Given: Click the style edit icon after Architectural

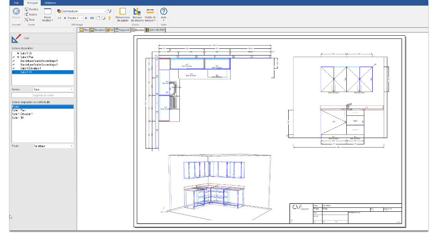Looking at the screenshot, I should 110,11.
